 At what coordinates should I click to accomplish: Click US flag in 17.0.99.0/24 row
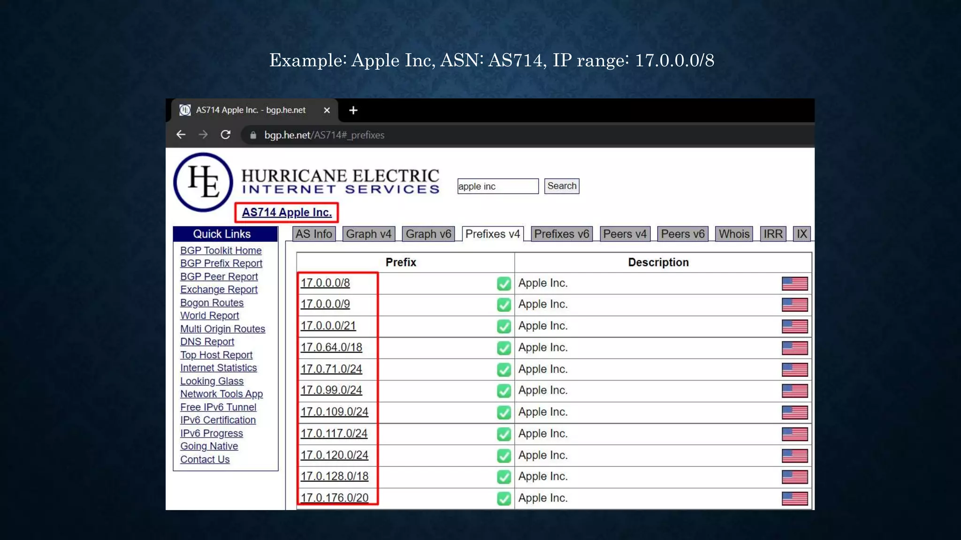pyautogui.click(x=795, y=390)
